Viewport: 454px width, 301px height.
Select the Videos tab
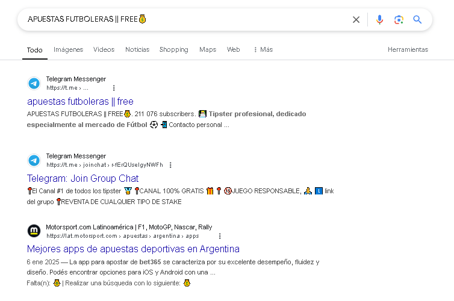click(104, 50)
